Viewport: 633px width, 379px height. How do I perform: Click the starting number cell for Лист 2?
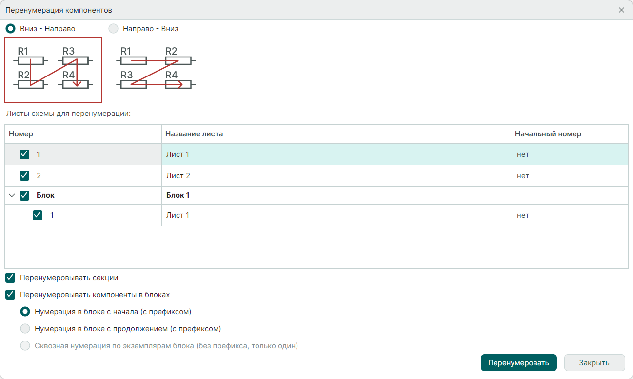click(x=569, y=176)
